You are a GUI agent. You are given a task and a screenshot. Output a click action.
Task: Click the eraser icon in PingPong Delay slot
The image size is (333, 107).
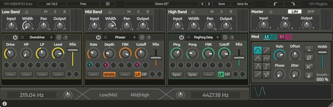click(x=232, y=37)
